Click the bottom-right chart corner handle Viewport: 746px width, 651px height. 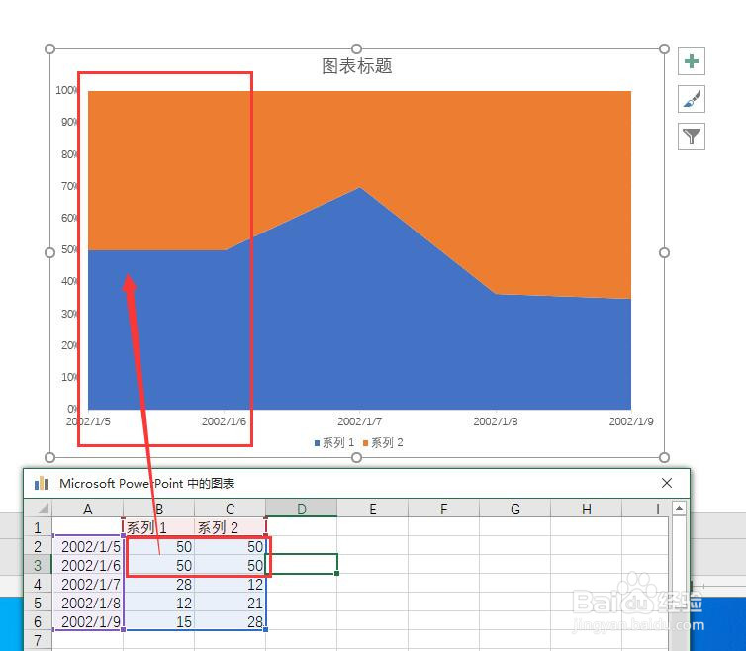click(x=664, y=457)
